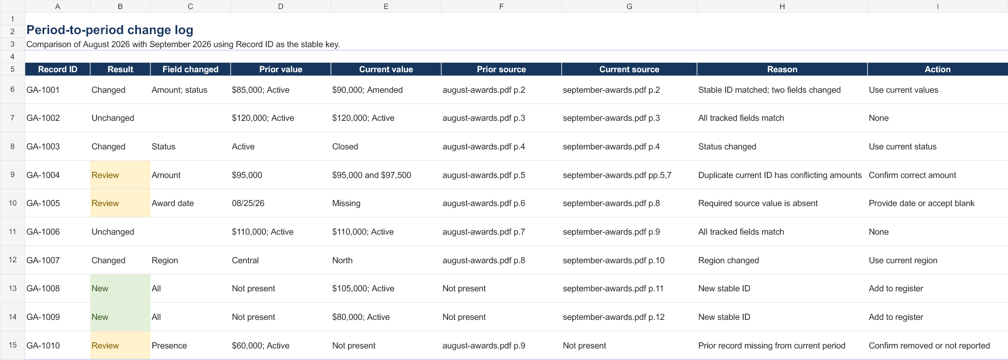Viewport: 1008px width, 360px height.
Task: Click 'Region' field changed cell
Action: (191, 260)
